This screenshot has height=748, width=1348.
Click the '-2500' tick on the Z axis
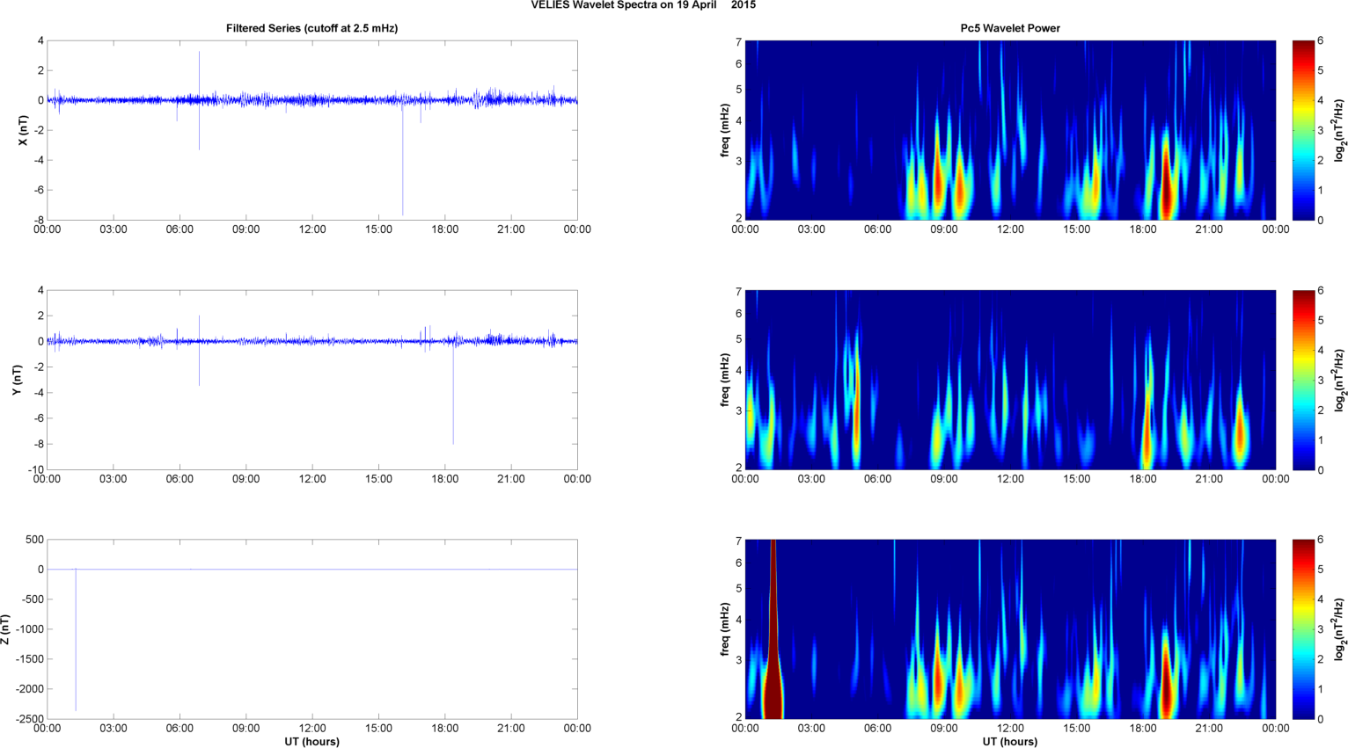pyautogui.click(x=29, y=719)
